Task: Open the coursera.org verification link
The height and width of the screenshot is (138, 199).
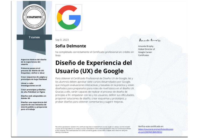Action: [x=156, y=131]
